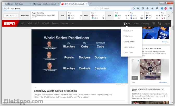The image size is (175, 106).
Task: Click the US flag extension icon
Action: click(166, 9)
